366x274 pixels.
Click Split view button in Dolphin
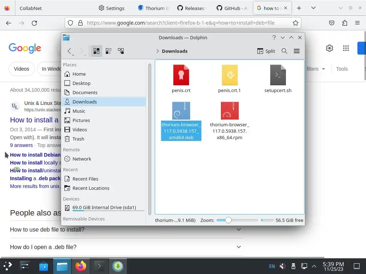click(x=266, y=51)
